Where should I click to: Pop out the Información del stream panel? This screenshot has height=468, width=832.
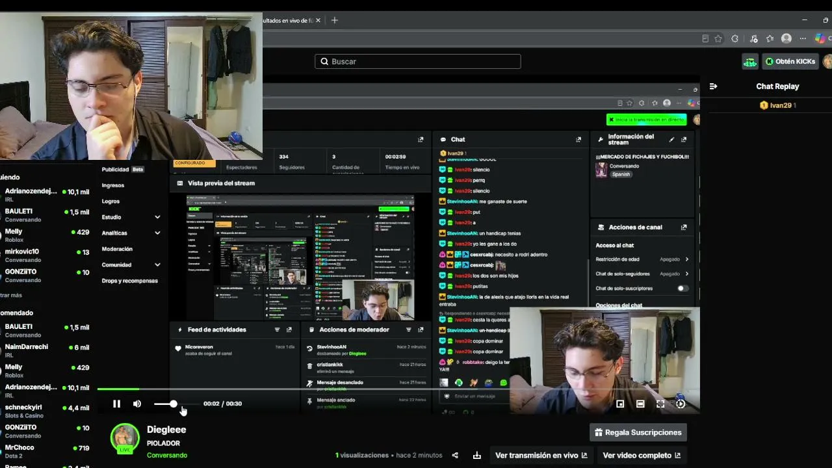point(684,140)
